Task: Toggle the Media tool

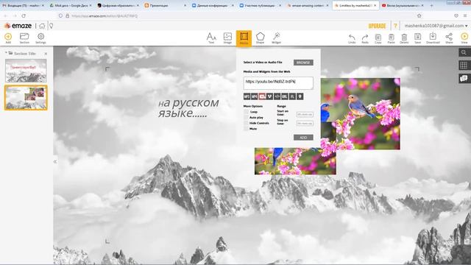Action: [244, 38]
